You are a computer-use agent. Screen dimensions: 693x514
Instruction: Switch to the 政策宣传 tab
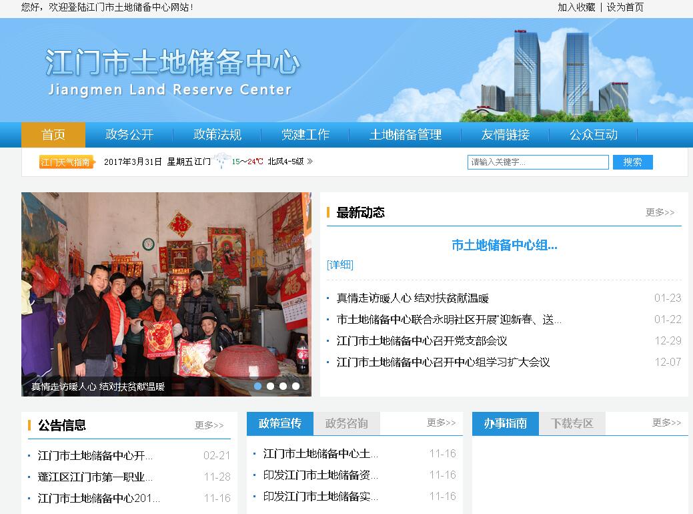click(x=279, y=423)
